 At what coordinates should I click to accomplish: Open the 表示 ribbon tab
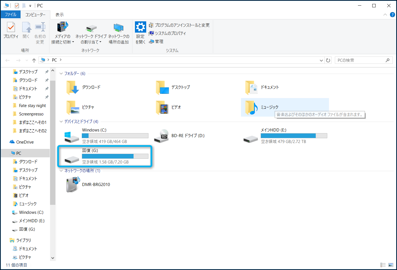point(59,15)
